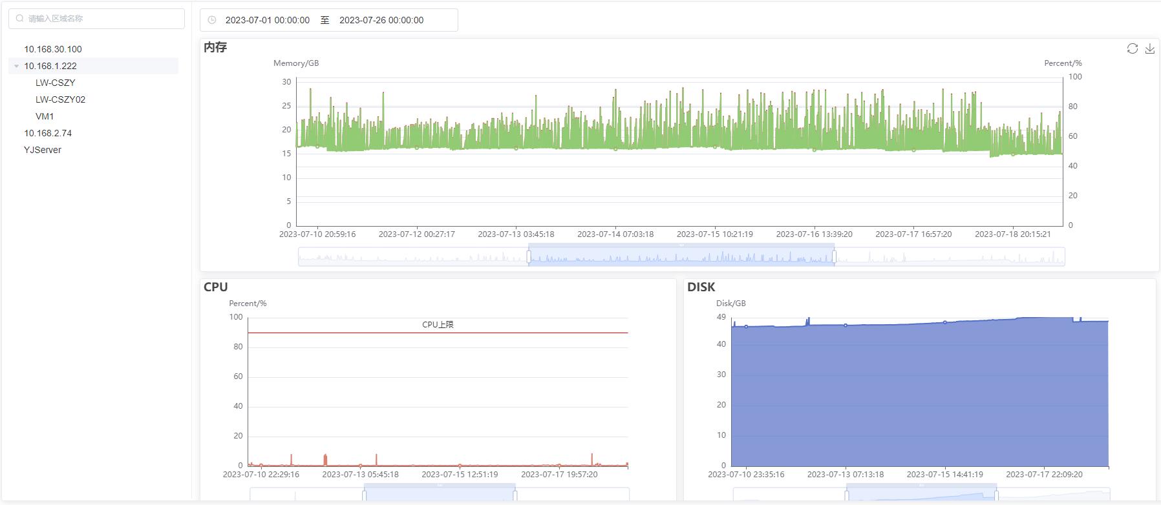Click the search magnifier icon

click(20, 19)
